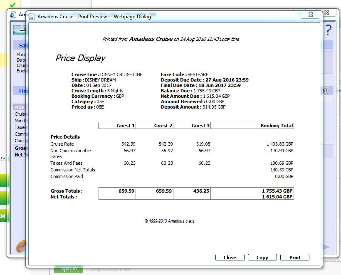The height and width of the screenshot is (275, 341).
Task: Click the DISNEY CRUISE LINE text
Action: point(121,74)
